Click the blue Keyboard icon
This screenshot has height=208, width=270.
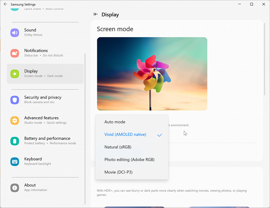pos(15,162)
